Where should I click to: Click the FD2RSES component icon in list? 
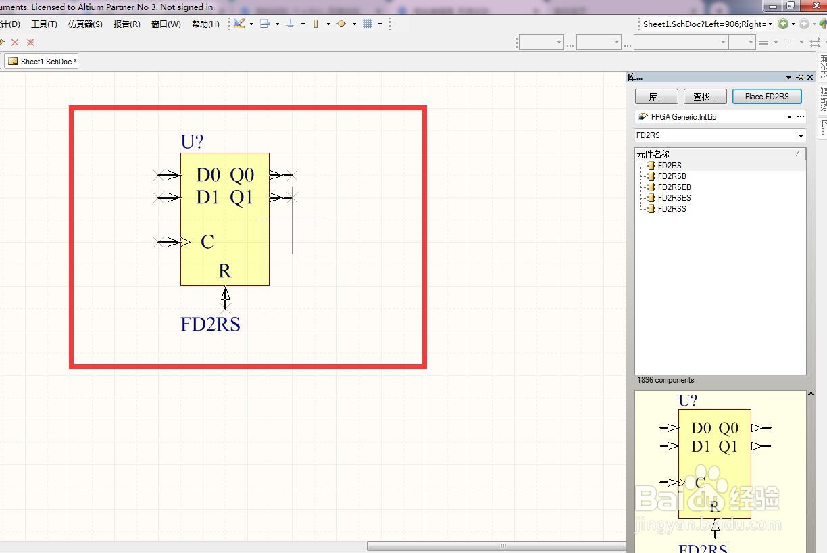pyautogui.click(x=651, y=198)
